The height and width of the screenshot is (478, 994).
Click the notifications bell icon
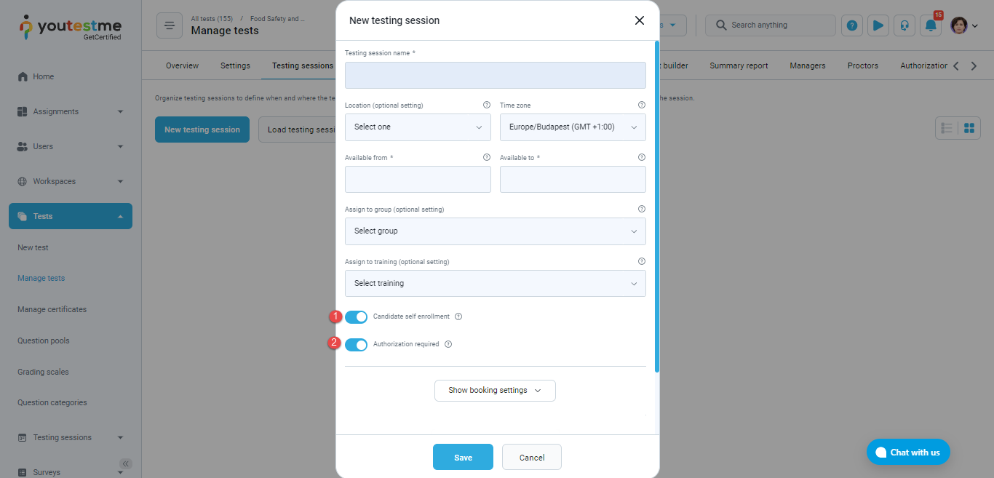click(x=931, y=25)
